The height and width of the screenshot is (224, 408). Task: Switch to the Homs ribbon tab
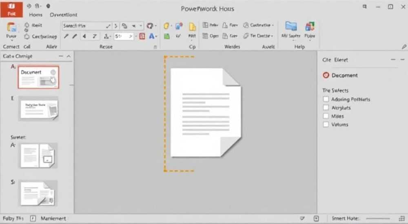pyautogui.click(x=35, y=15)
